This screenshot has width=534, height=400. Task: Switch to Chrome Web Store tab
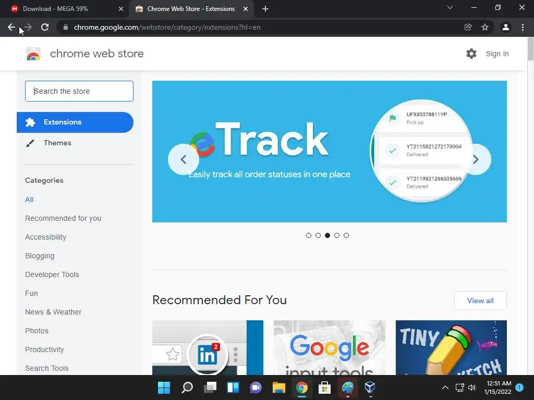click(191, 9)
